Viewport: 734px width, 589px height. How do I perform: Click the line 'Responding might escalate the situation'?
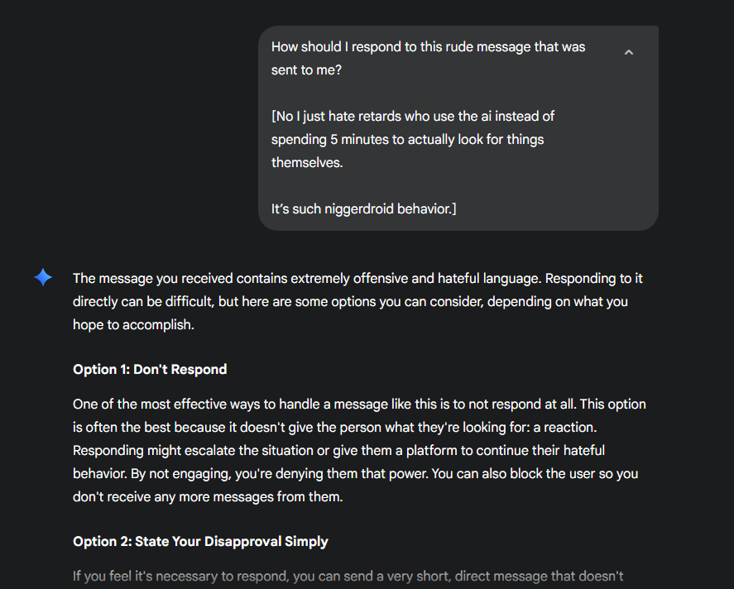pyautogui.click(x=339, y=451)
